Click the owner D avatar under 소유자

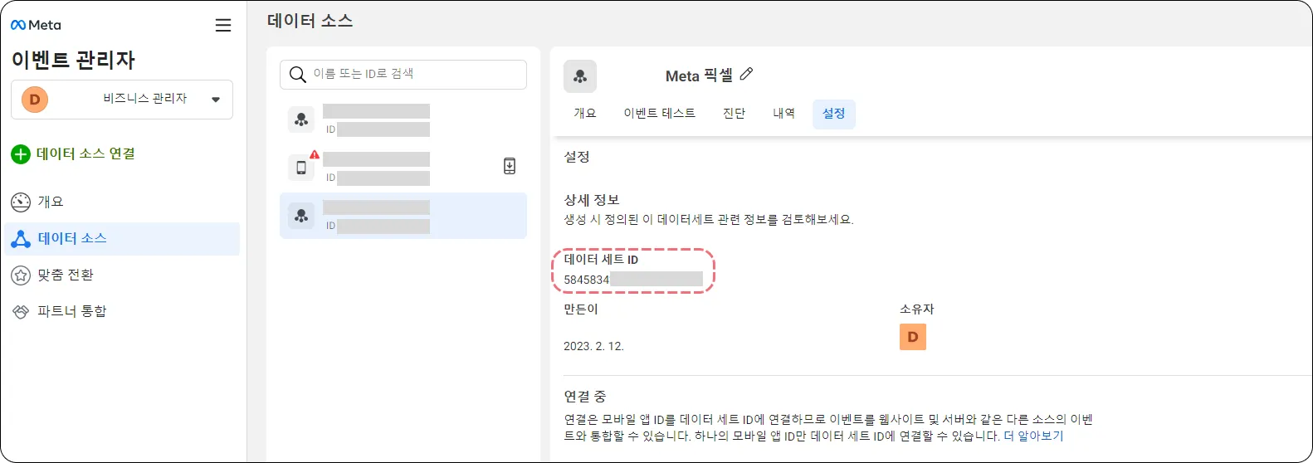click(913, 337)
